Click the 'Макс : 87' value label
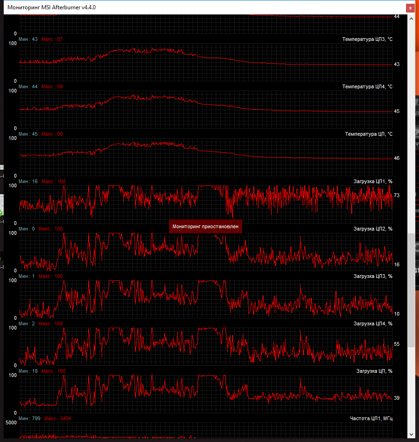 click(52, 39)
